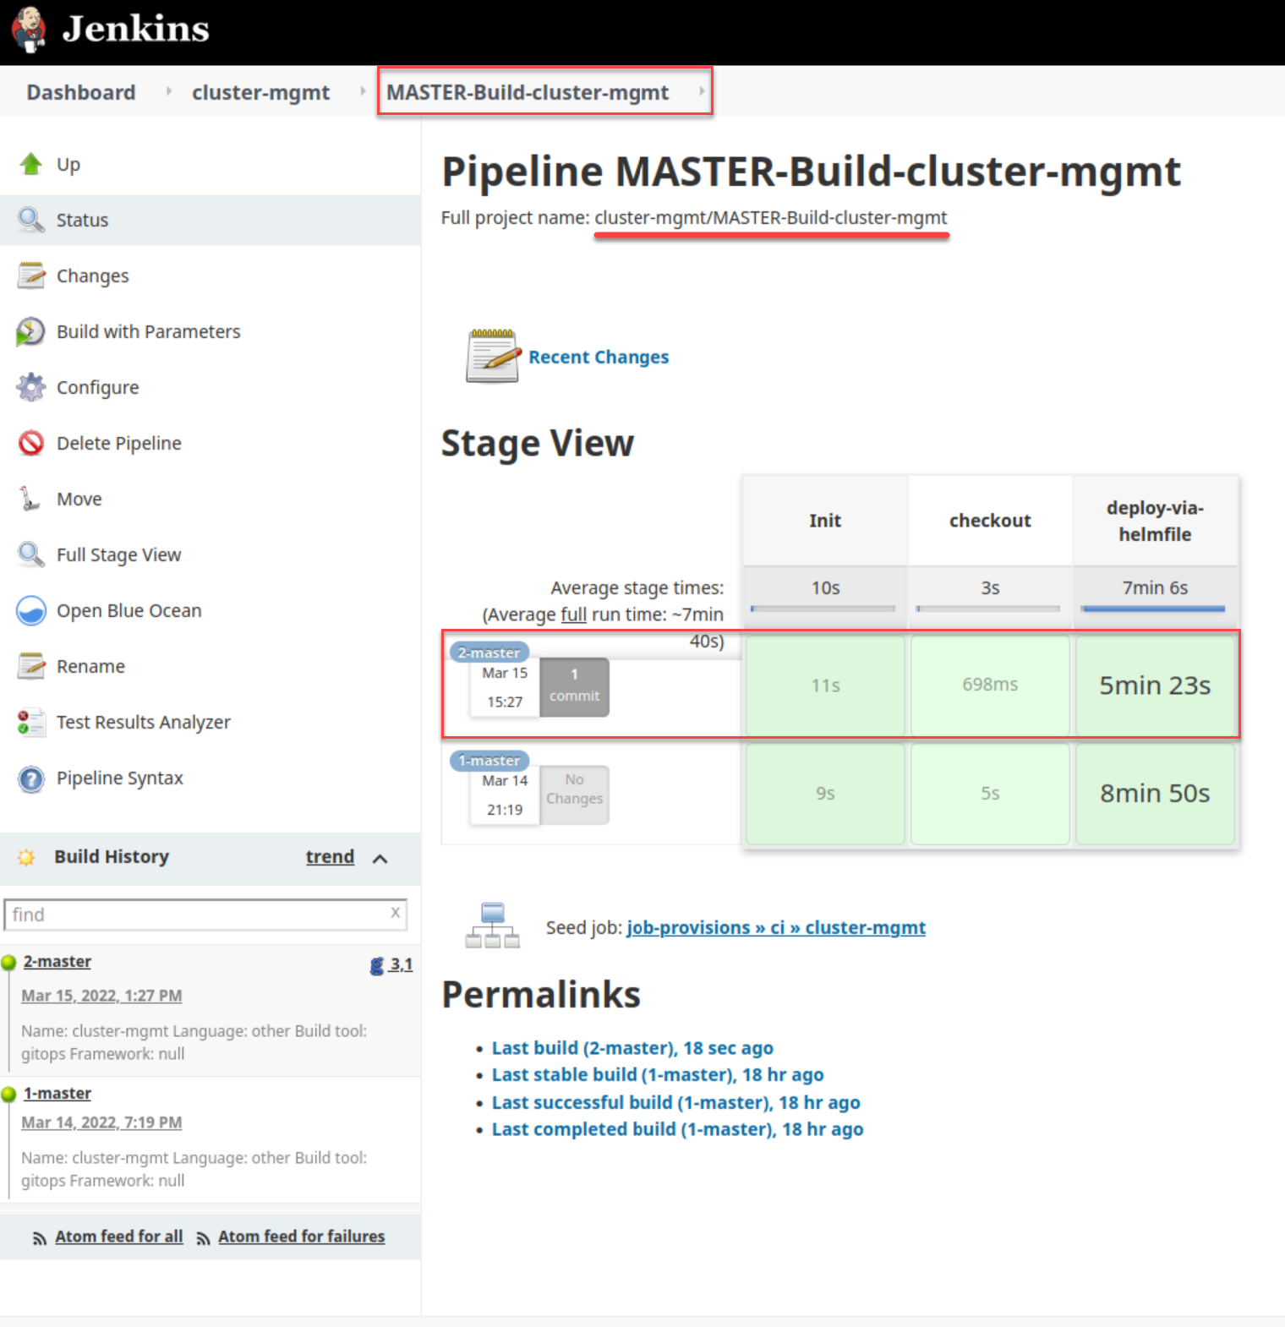
Task: Open the 1-master build history link
Action: pos(57,1094)
